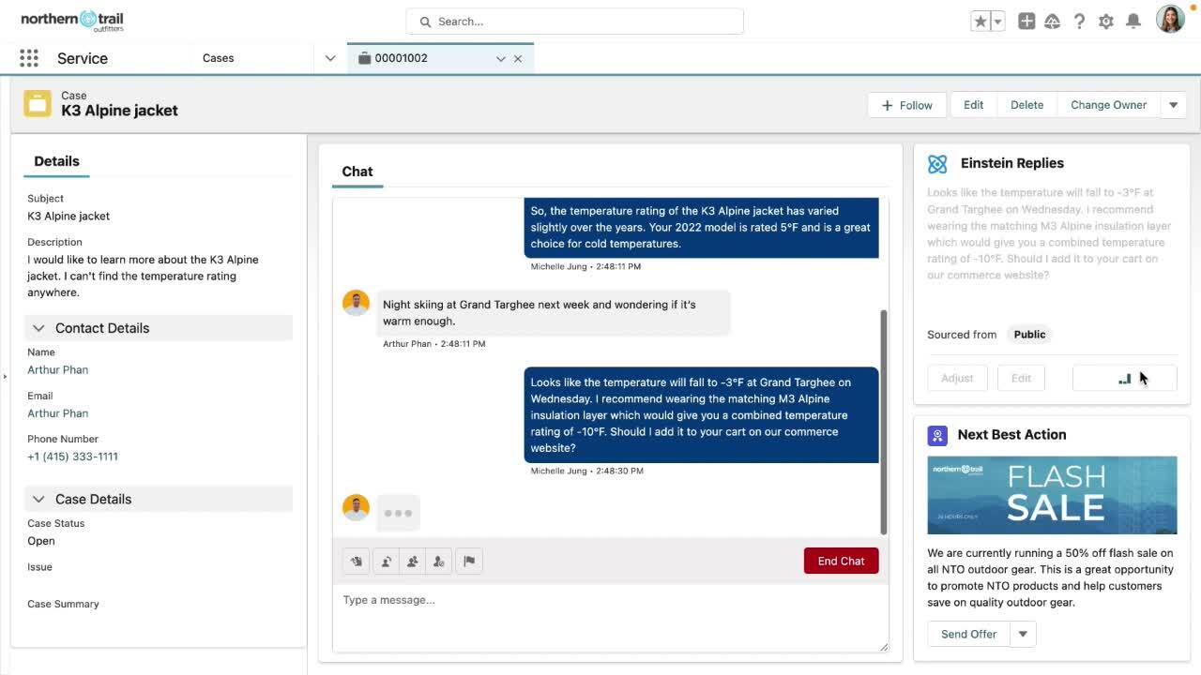1201x675 pixels.
Task: Click Arthur Phan's Night skiing message
Action: coord(553,313)
